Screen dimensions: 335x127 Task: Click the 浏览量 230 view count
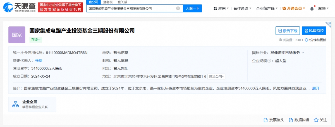pos(290,40)
